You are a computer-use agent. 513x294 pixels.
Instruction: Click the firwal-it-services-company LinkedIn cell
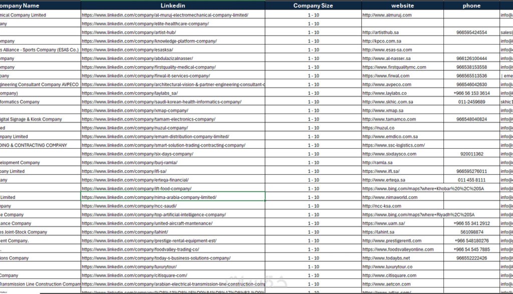173,76
